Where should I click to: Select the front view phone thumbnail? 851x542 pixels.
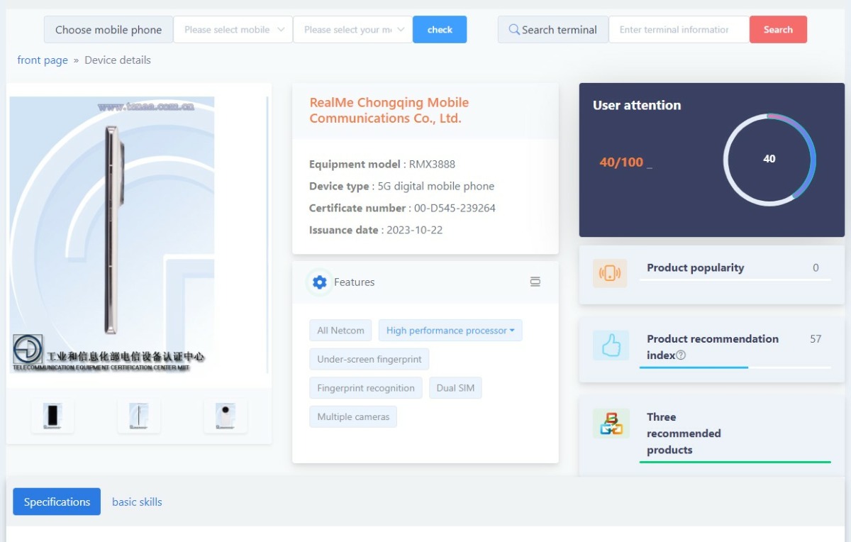pos(52,416)
